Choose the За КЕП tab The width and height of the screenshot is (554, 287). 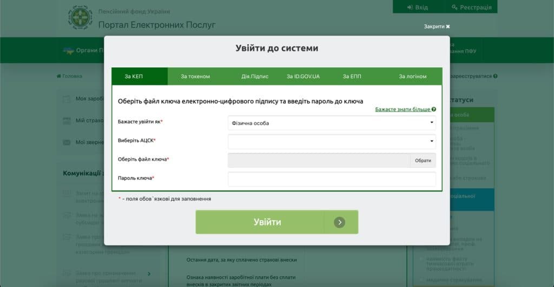click(134, 77)
